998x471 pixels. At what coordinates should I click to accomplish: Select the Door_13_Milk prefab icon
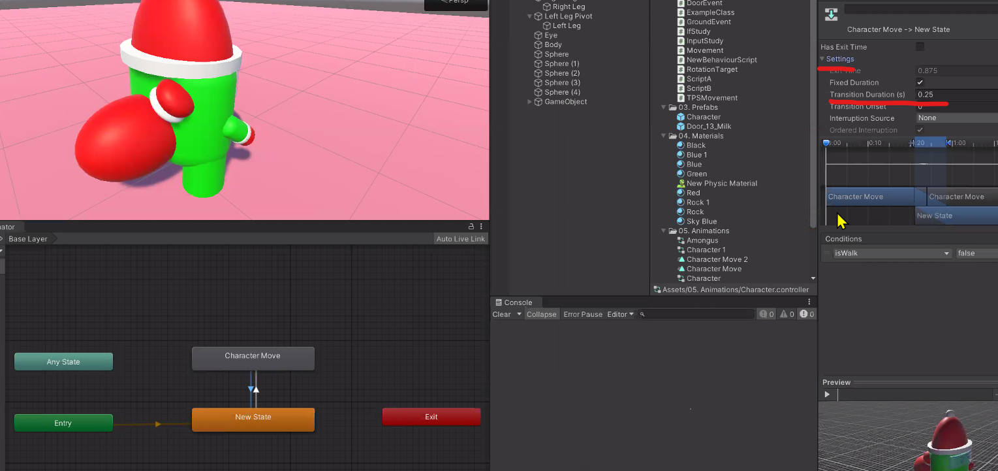(681, 127)
